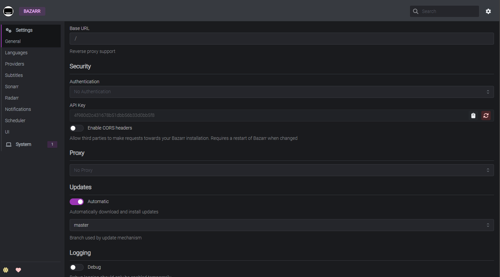Turn off Automatic updates toggle
Screen dimensions: 500x277
pyautogui.click(x=77, y=202)
